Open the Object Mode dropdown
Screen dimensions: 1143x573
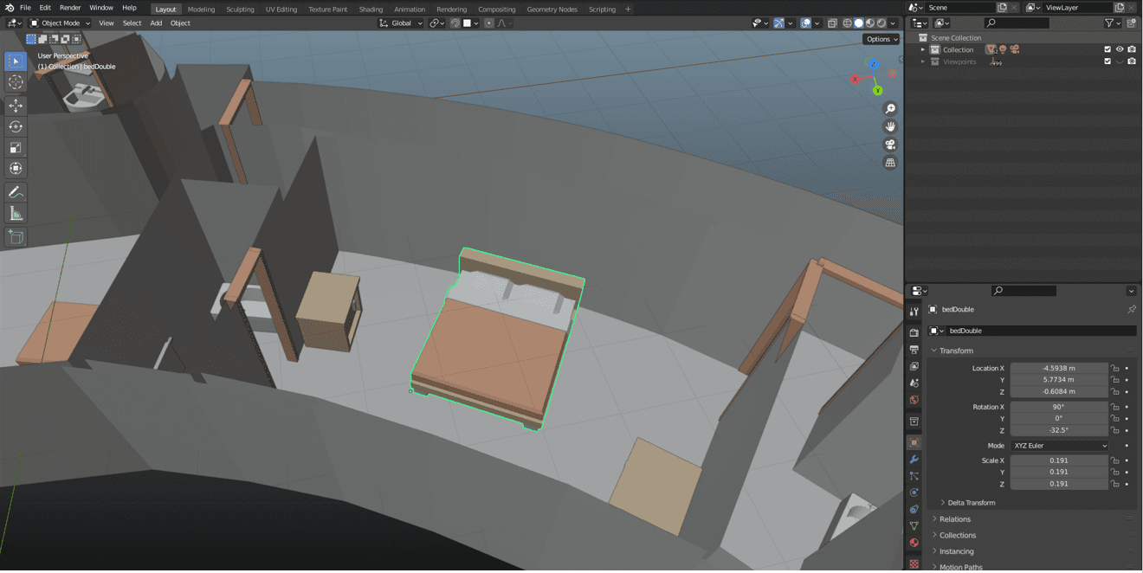(x=60, y=23)
